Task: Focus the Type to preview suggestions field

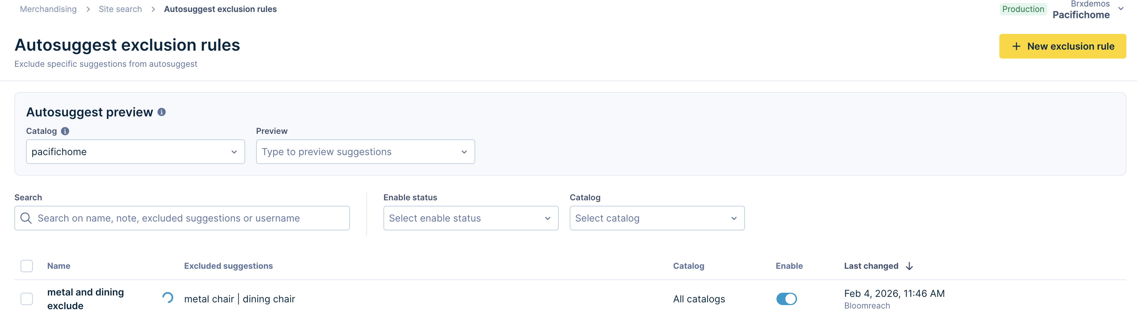Action: [360, 152]
